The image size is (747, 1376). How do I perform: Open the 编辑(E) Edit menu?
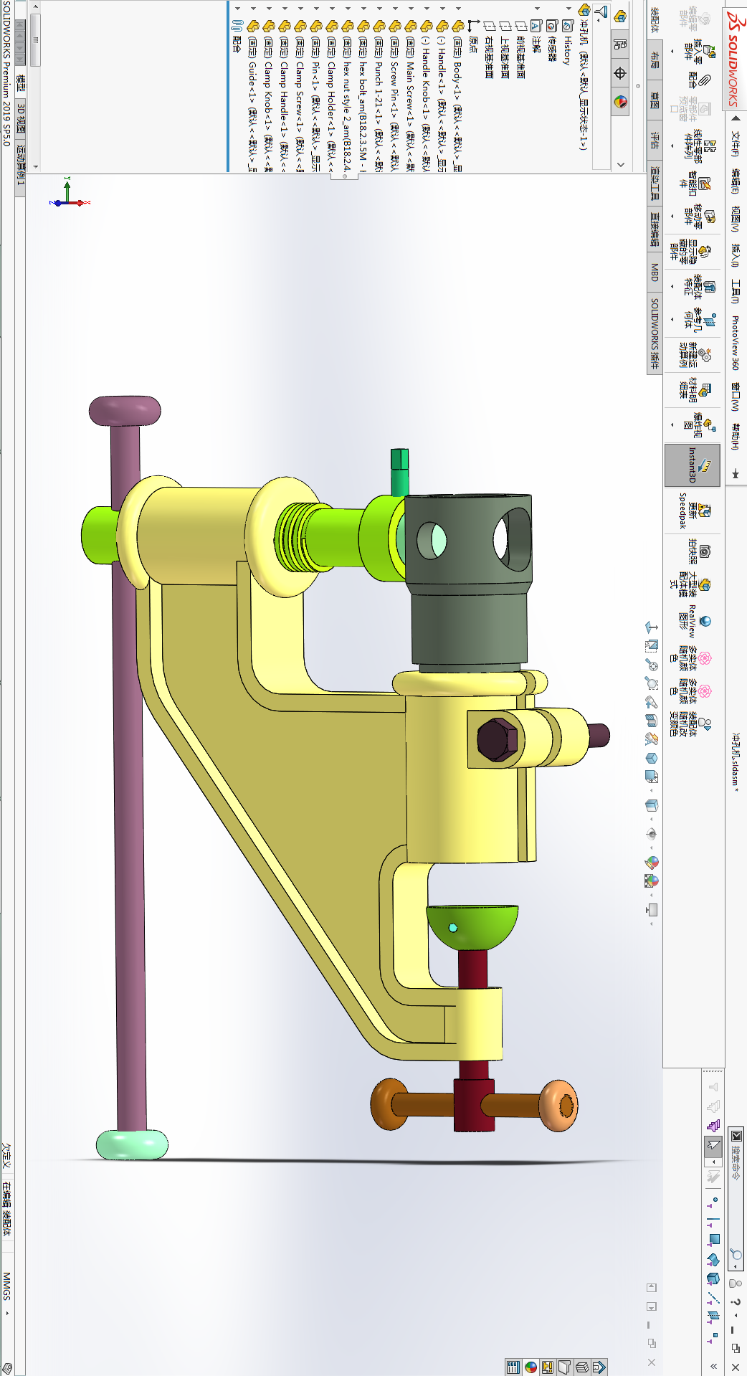click(736, 181)
